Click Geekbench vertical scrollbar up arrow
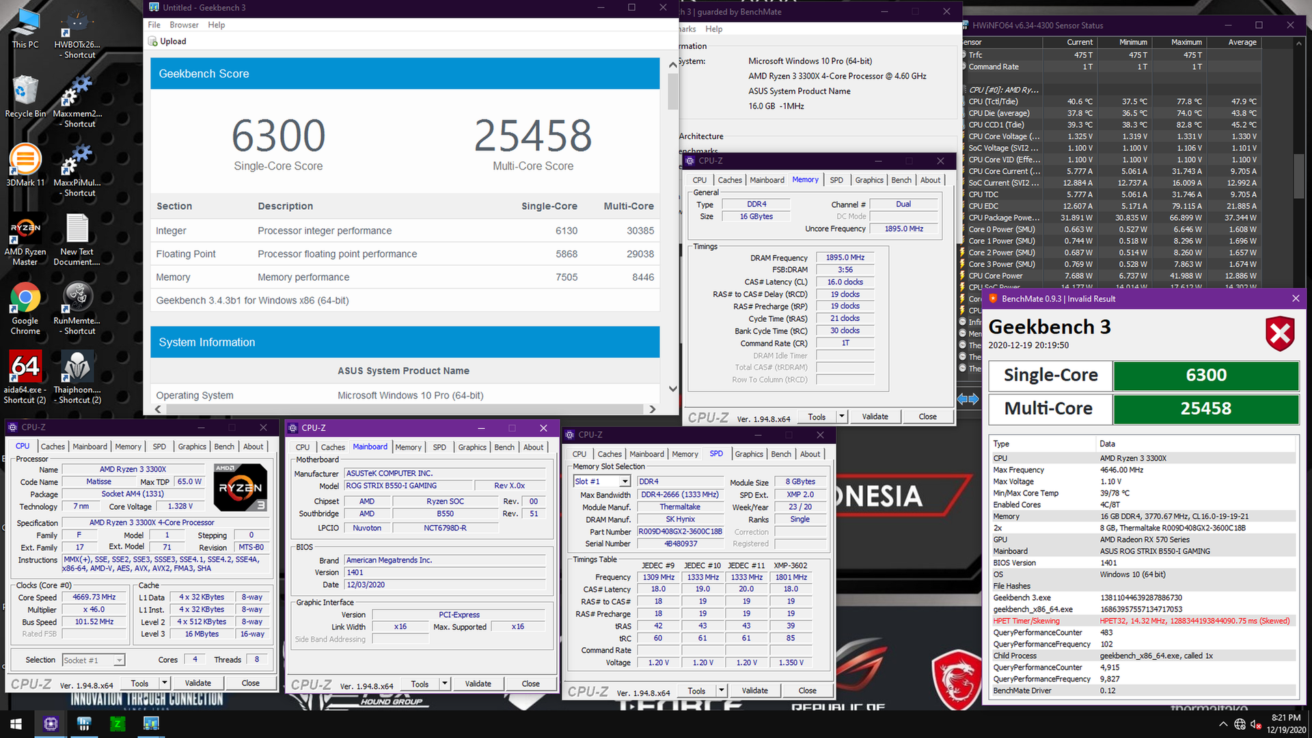This screenshot has width=1312, height=738. (x=673, y=65)
